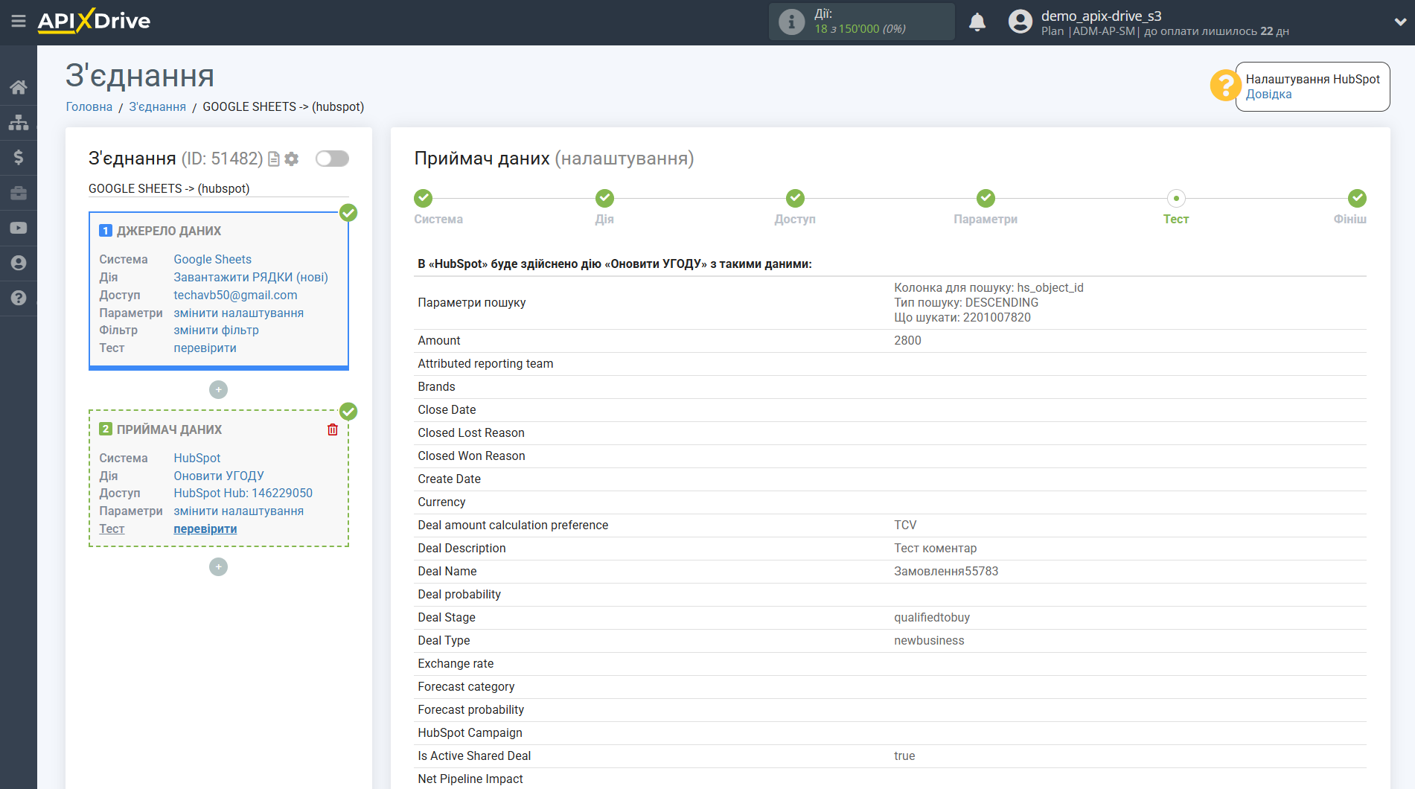Change data receiver settings link
The width and height of the screenshot is (1415, 789).
[x=239, y=511]
